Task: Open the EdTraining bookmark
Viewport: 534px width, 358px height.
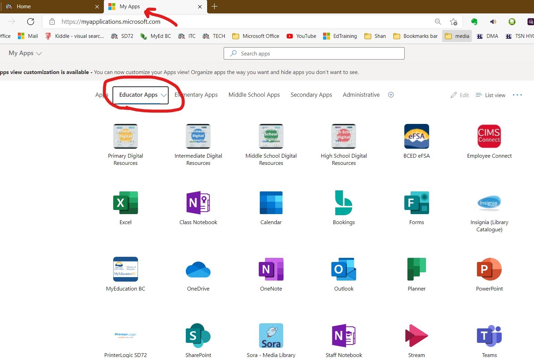Action: click(x=340, y=36)
